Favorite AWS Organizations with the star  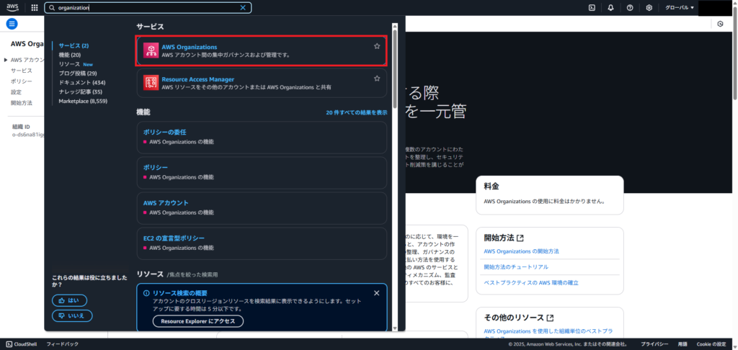377,46
